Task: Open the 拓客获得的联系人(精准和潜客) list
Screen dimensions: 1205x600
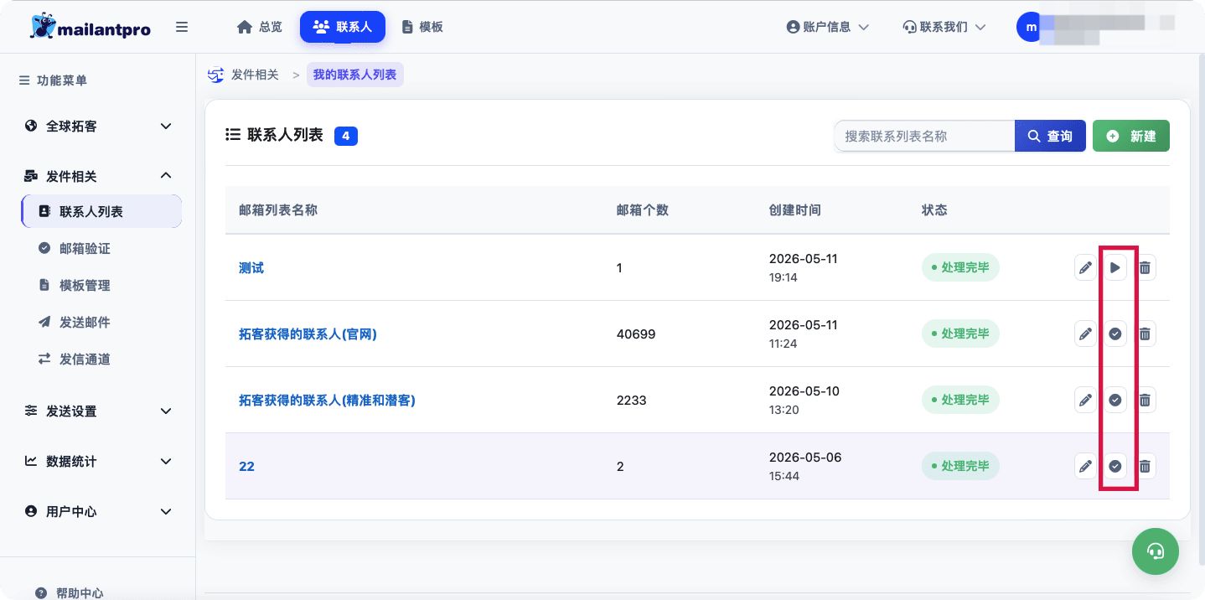Action: (327, 401)
